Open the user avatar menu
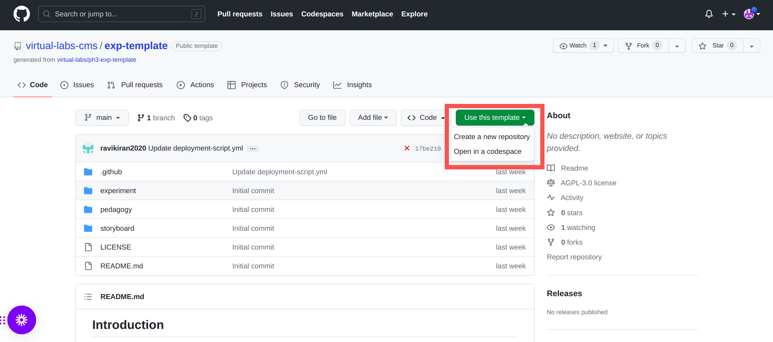The image size is (773, 342). [752, 14]
